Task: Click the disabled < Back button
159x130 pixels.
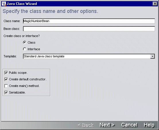Action: pos(85,125)
